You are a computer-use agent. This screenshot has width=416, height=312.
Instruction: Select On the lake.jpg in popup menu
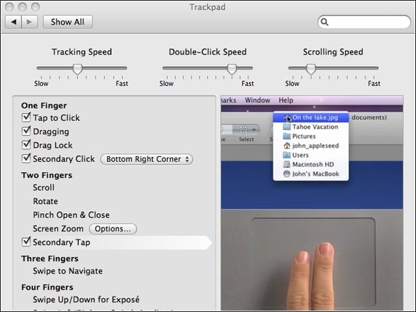pos(311,118)
